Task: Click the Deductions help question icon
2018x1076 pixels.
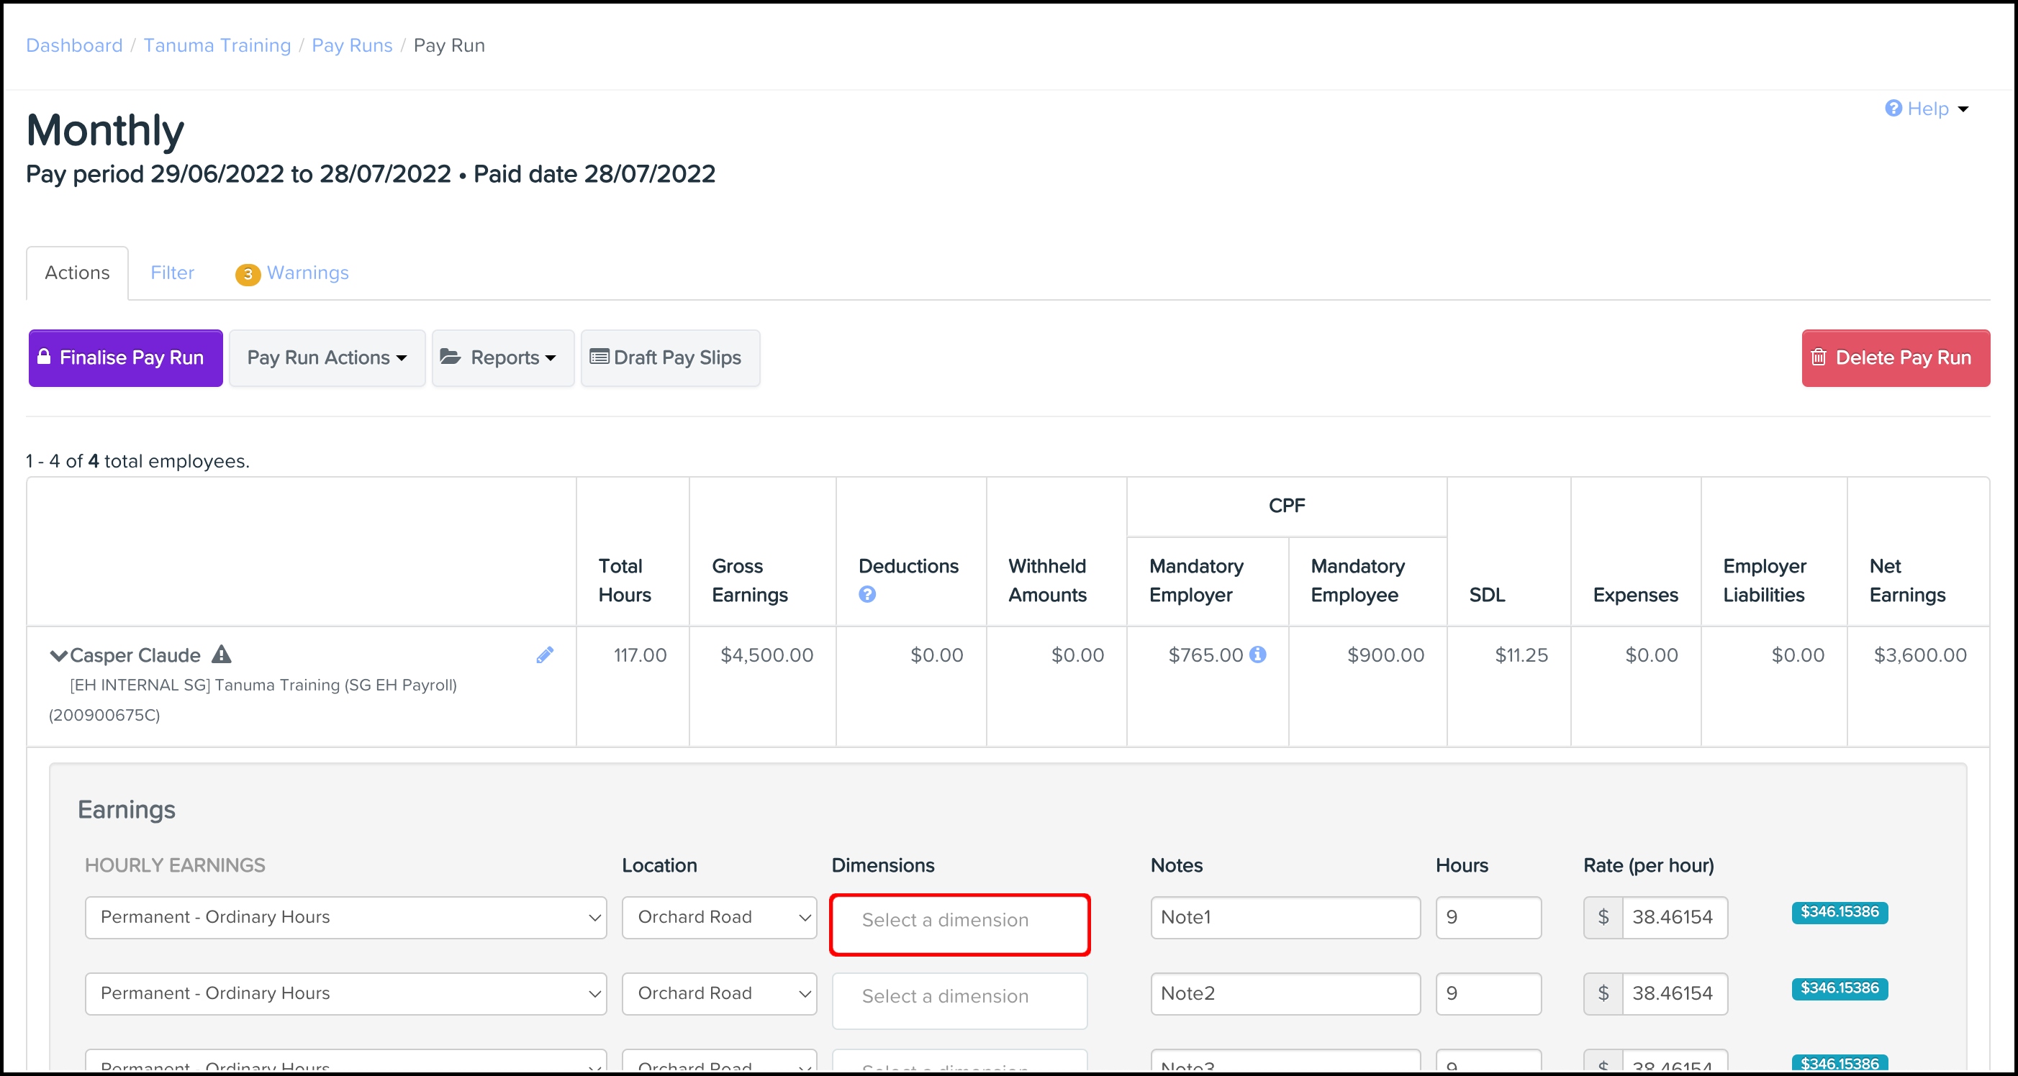Action: 867,594
